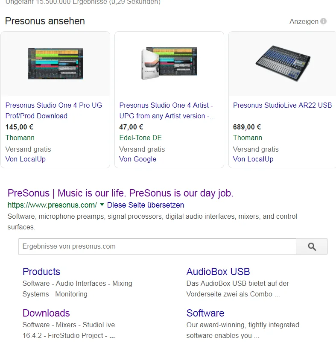Viewport: 336px width, 349px height.
Task: Click Diese Seite übersetzen link
Action: (146, 205)
